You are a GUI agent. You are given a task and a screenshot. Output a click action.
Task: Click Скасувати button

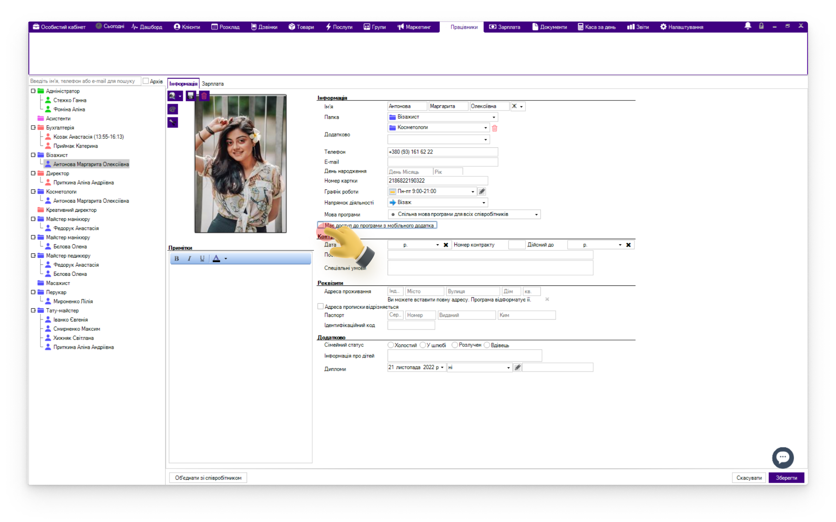coord(749,478)
